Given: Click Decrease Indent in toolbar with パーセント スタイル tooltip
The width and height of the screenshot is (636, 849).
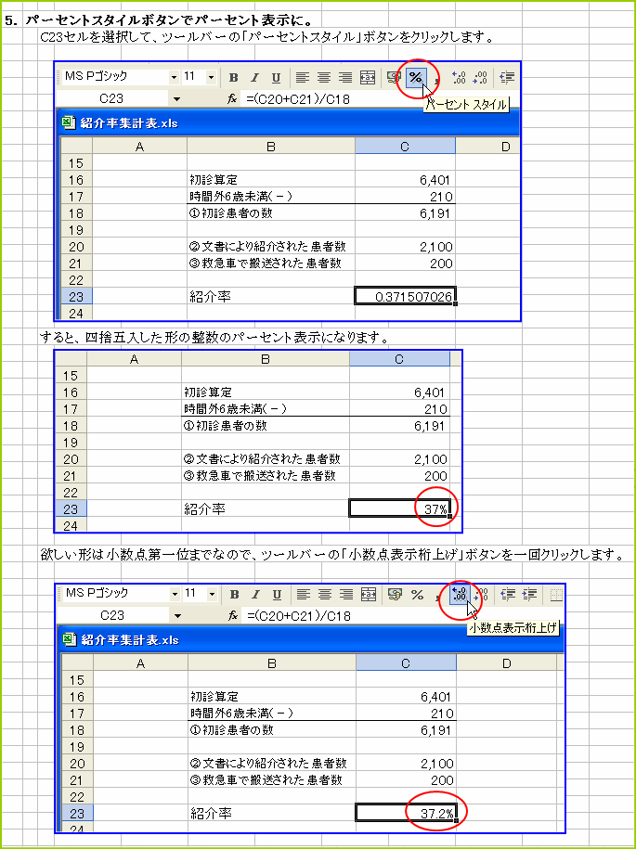Looking at the screenshot, I should [507, 78].
